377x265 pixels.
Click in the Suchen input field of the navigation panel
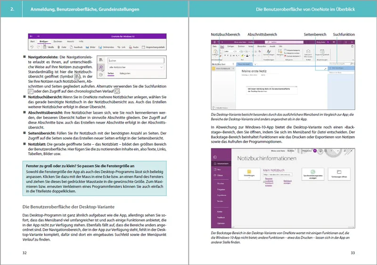tap(136, 61)
